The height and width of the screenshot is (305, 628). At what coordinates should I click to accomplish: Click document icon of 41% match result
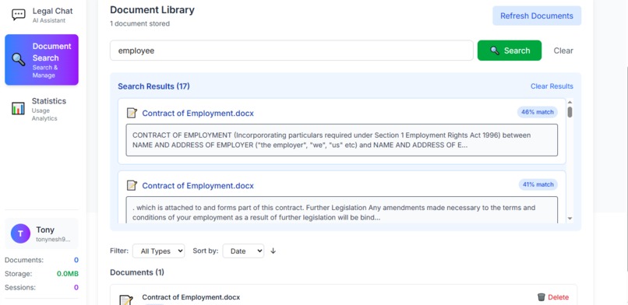pos(132,185)
